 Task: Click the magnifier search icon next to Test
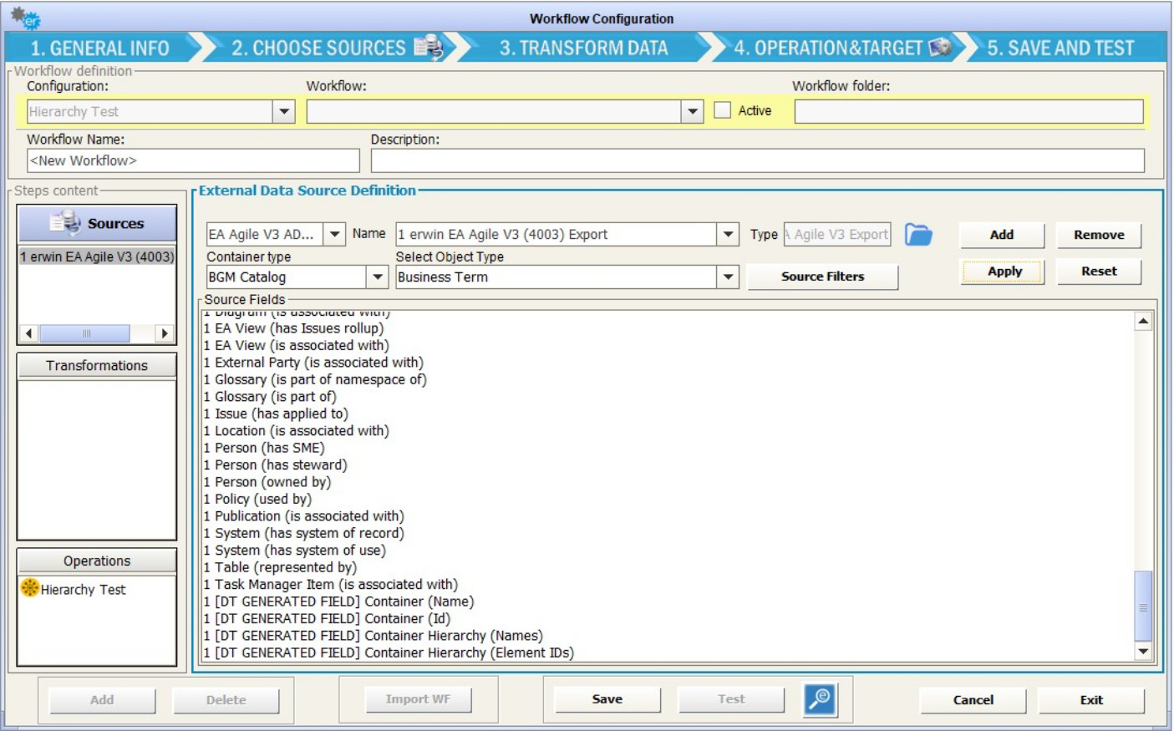point(820,699)
